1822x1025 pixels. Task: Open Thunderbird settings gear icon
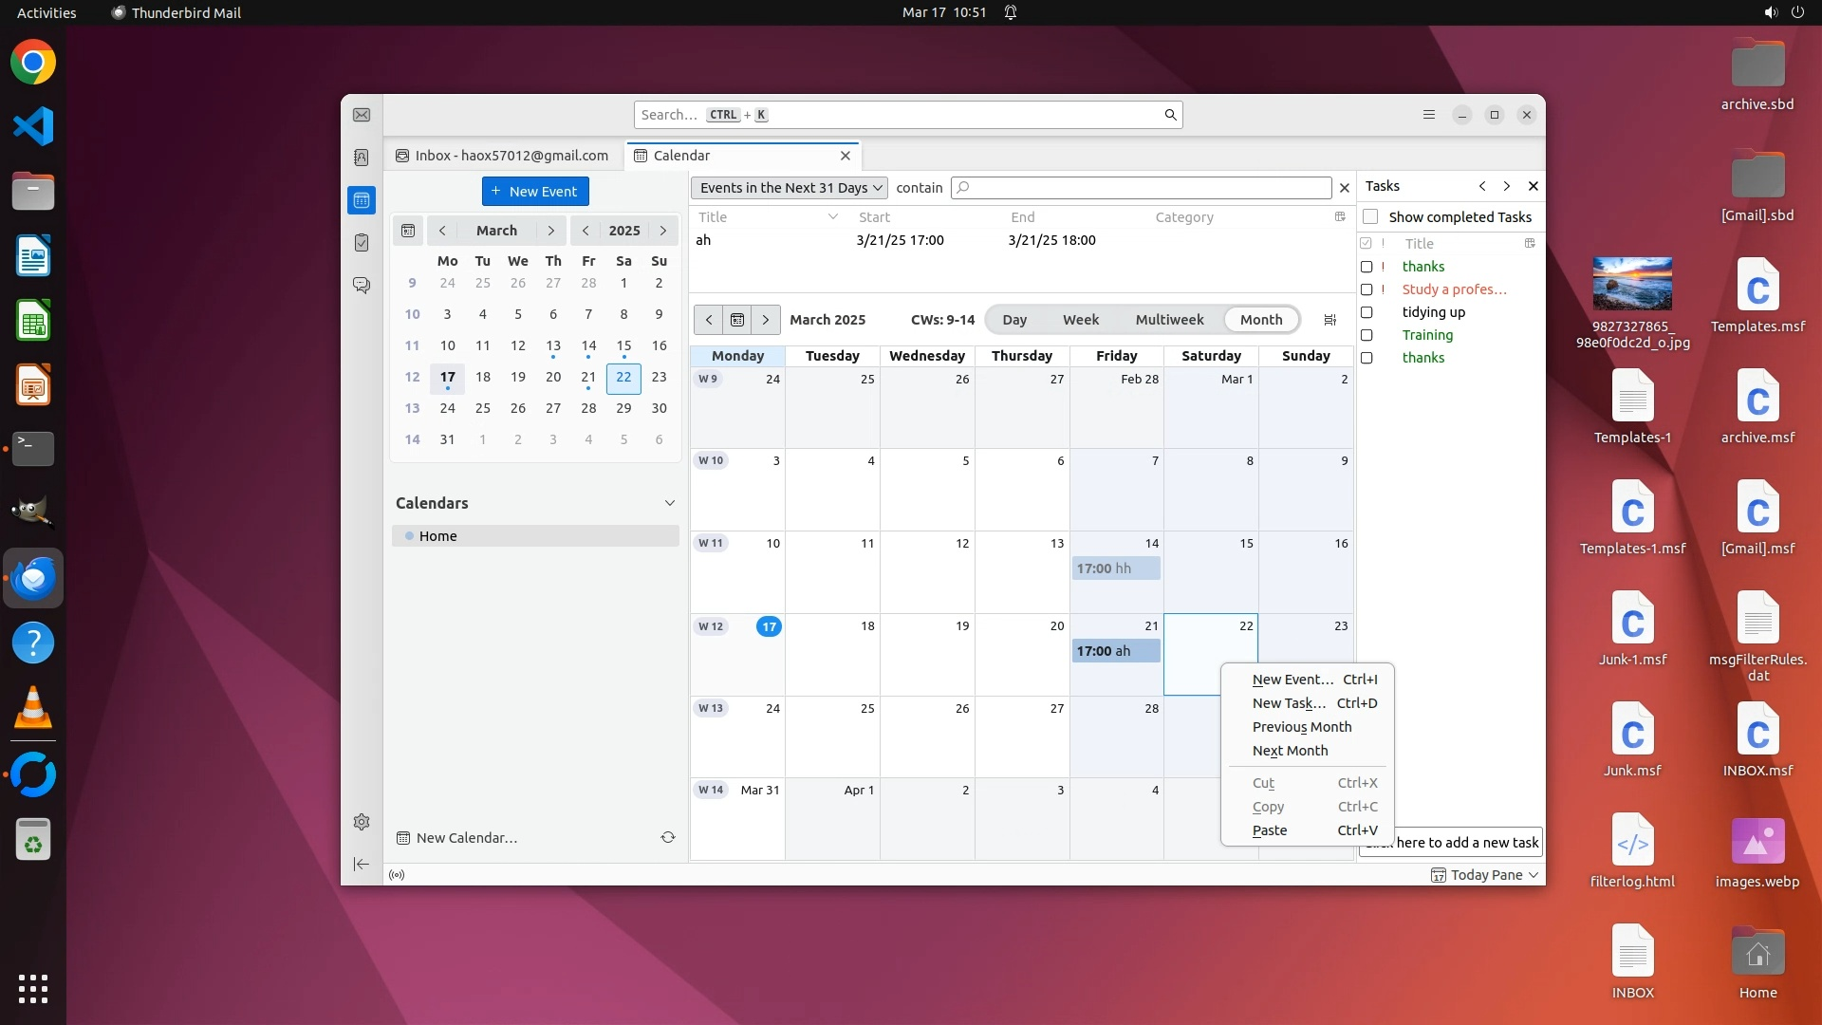pos(362,822)
